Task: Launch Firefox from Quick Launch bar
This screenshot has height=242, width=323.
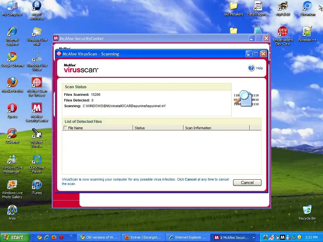Action: (54, 237)
